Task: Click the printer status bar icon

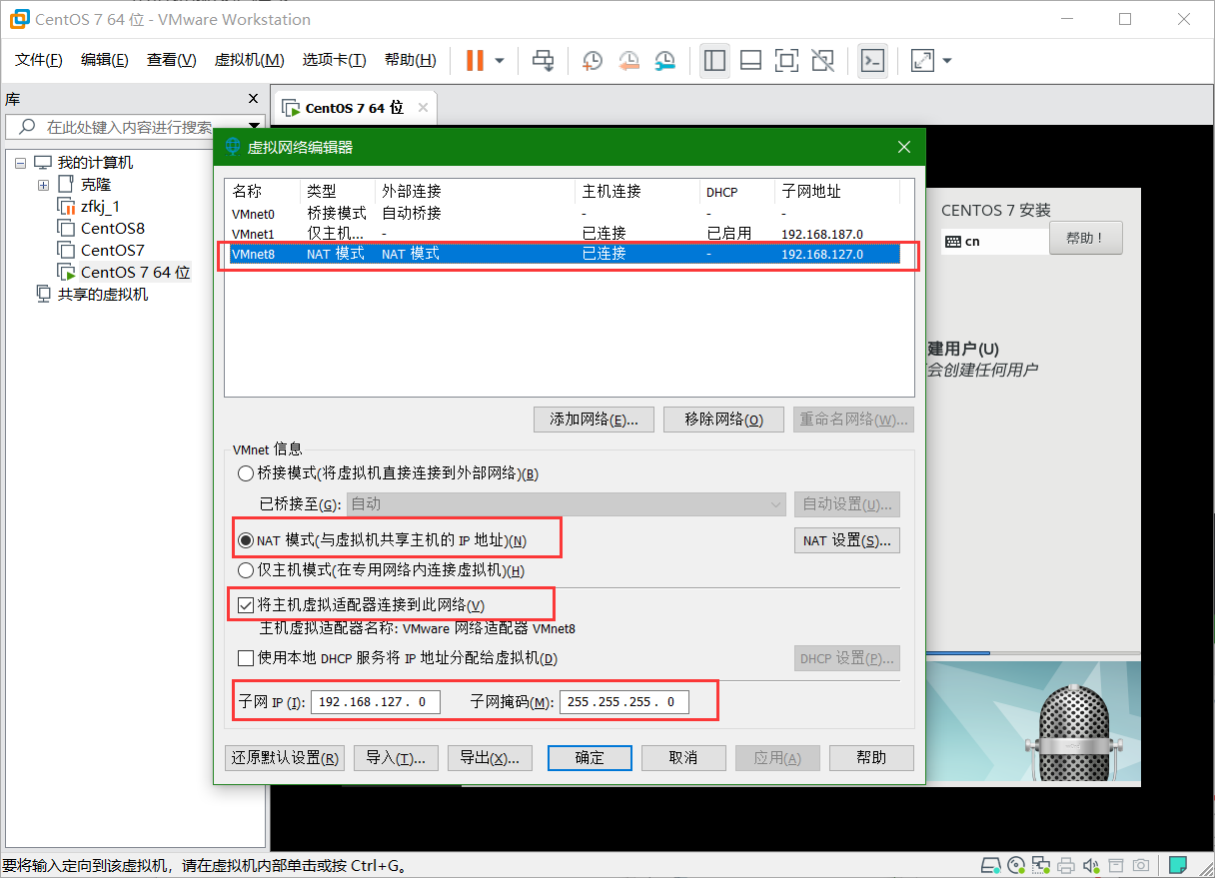Action: [x=1066, y=865]
